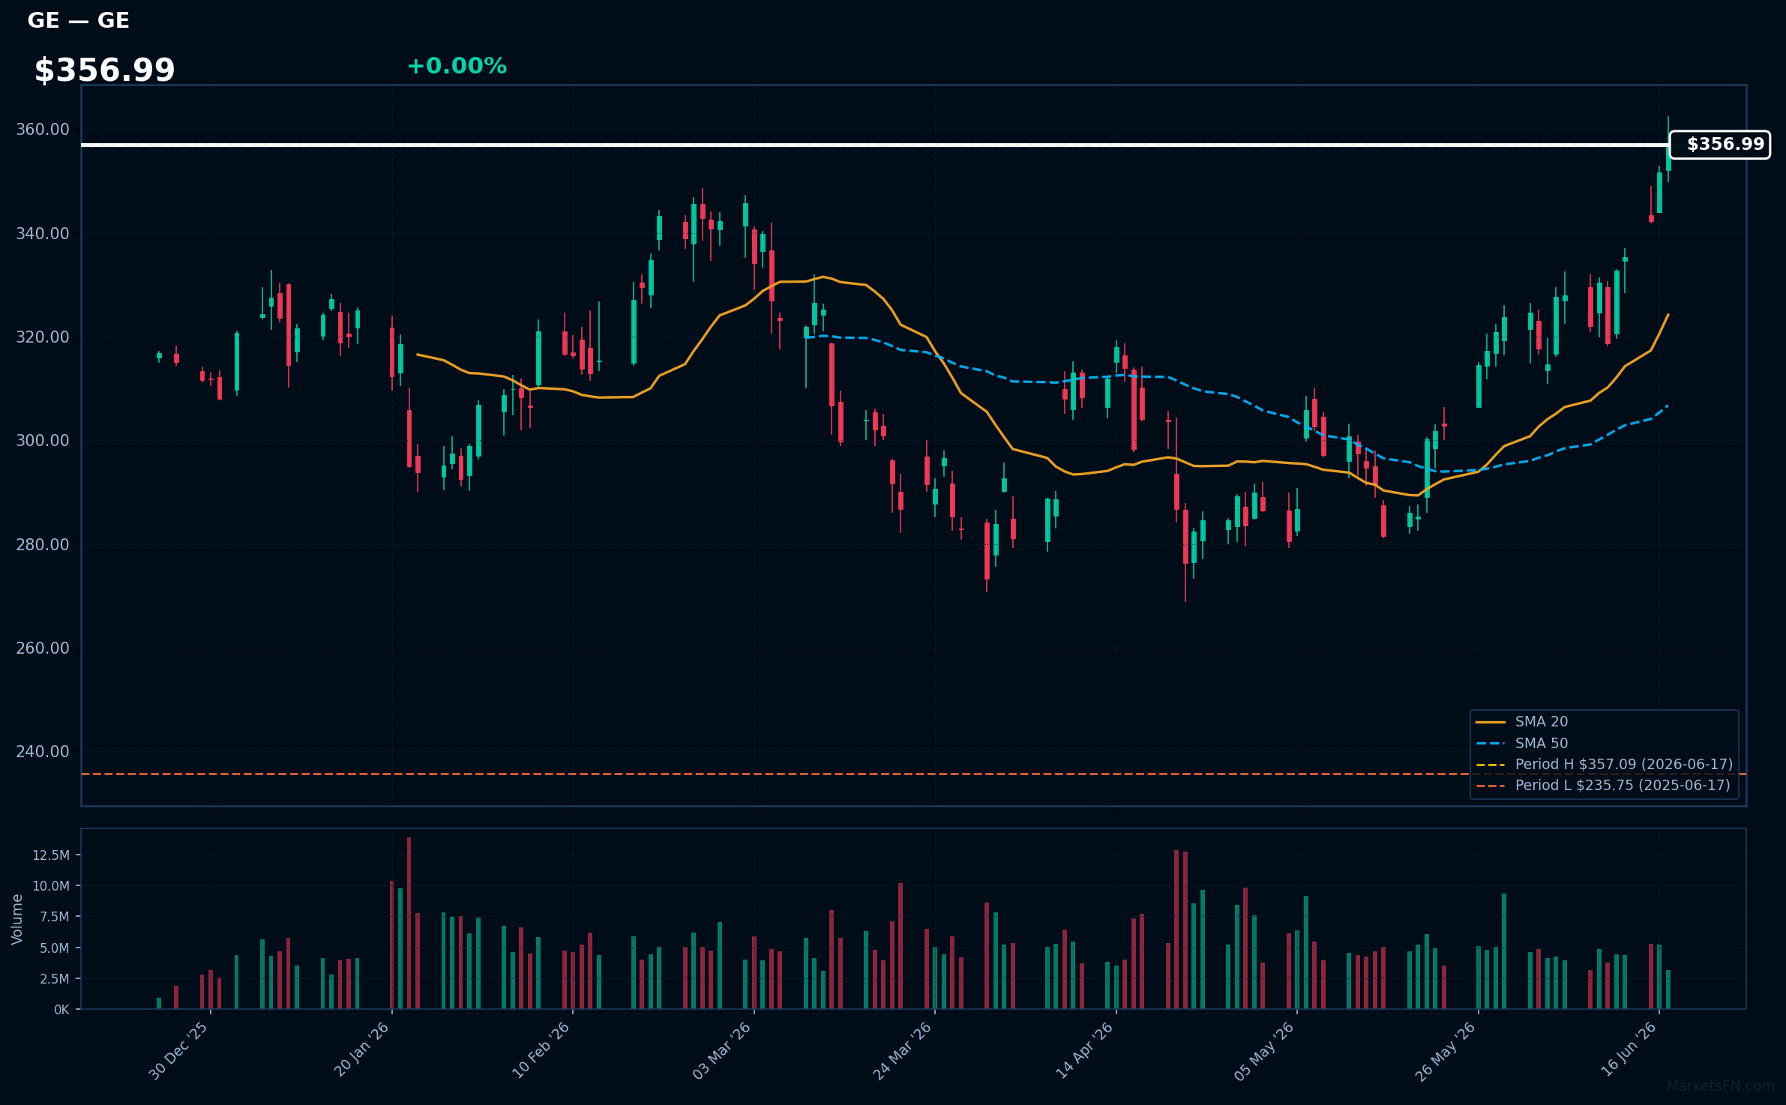Click the 5.0M volume axis label
This screenshot has height=1105, width=1786.
55,948
